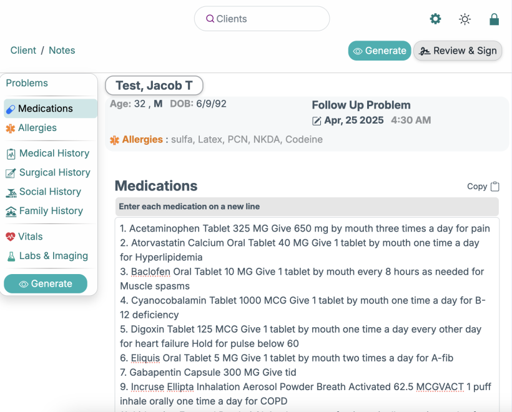The image size is (512, 412).
Task: Select Allergies in the sidebar
Action: (37, 128)
